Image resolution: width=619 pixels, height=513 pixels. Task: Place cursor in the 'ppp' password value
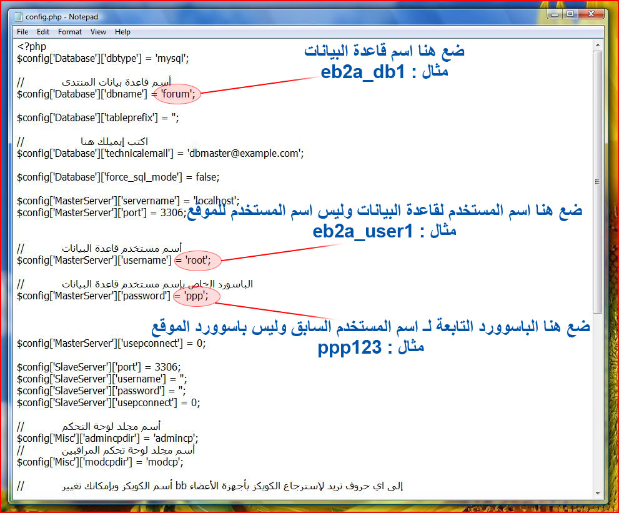click(x=195, y=296)
